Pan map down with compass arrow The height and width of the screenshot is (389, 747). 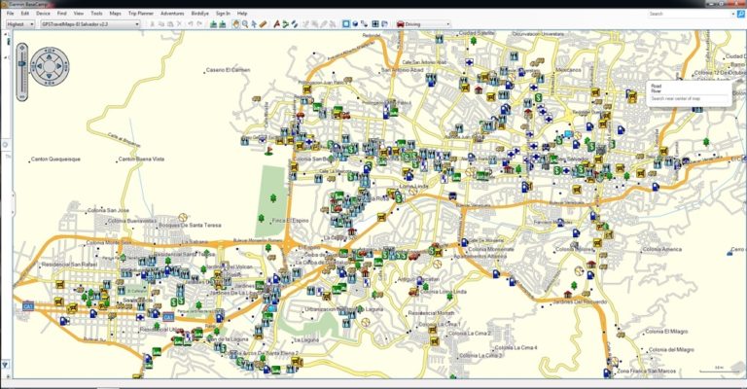(50, 78)
